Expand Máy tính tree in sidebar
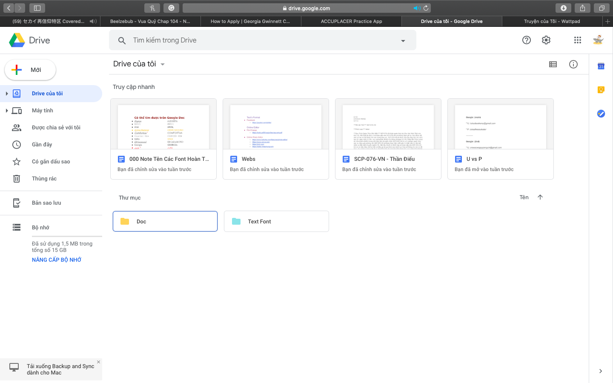This screenshot has height=383, width=613. click(x=7, y=111)
